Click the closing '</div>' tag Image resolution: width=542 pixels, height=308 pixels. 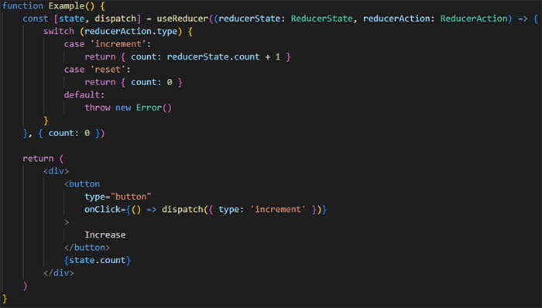(59, 273)
